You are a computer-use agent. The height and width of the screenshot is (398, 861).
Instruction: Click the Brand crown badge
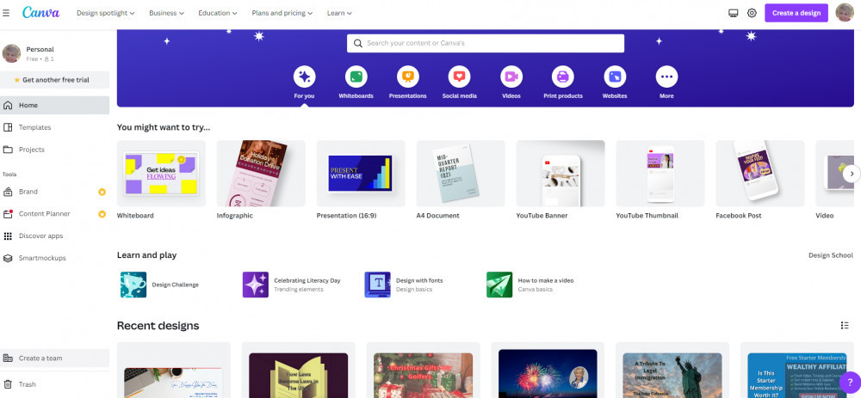pos(102,192)
